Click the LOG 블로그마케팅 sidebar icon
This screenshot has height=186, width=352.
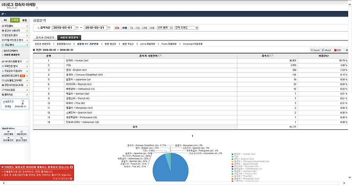point(3,81)
